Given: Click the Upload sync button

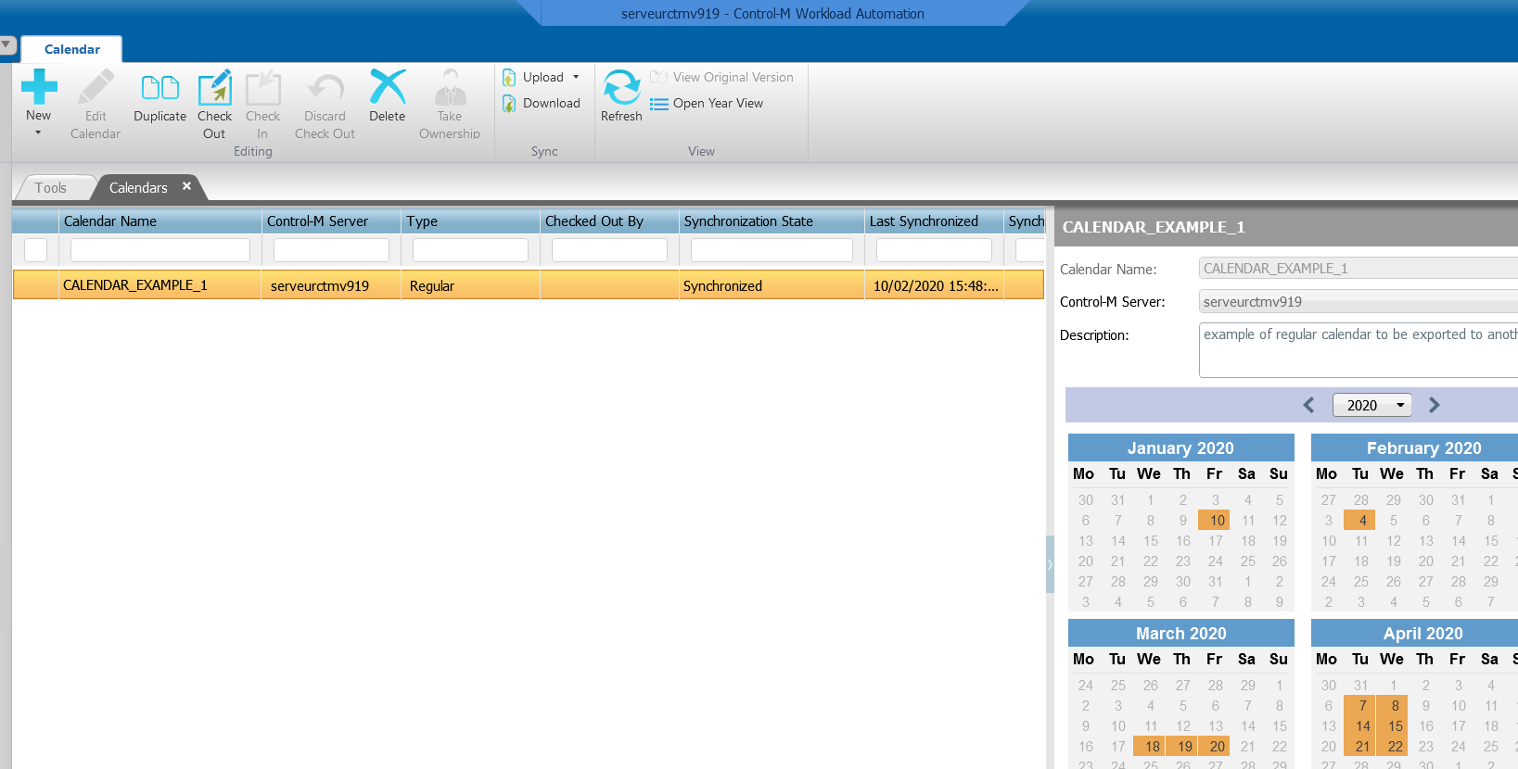Looking at the screenshot, I should tap(533, 77).
